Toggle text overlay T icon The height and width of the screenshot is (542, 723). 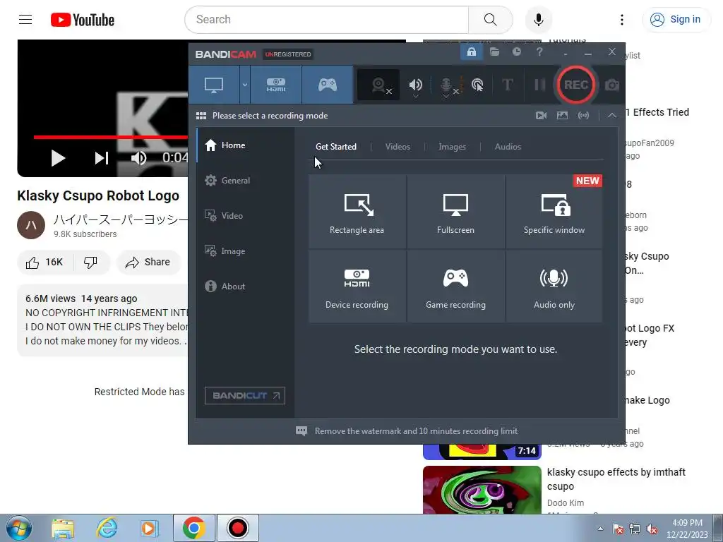tap(507, 85)
